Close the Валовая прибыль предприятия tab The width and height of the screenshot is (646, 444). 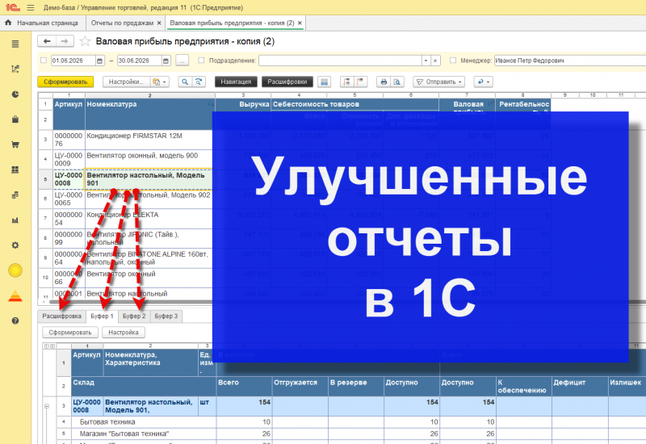pos(300,23)
